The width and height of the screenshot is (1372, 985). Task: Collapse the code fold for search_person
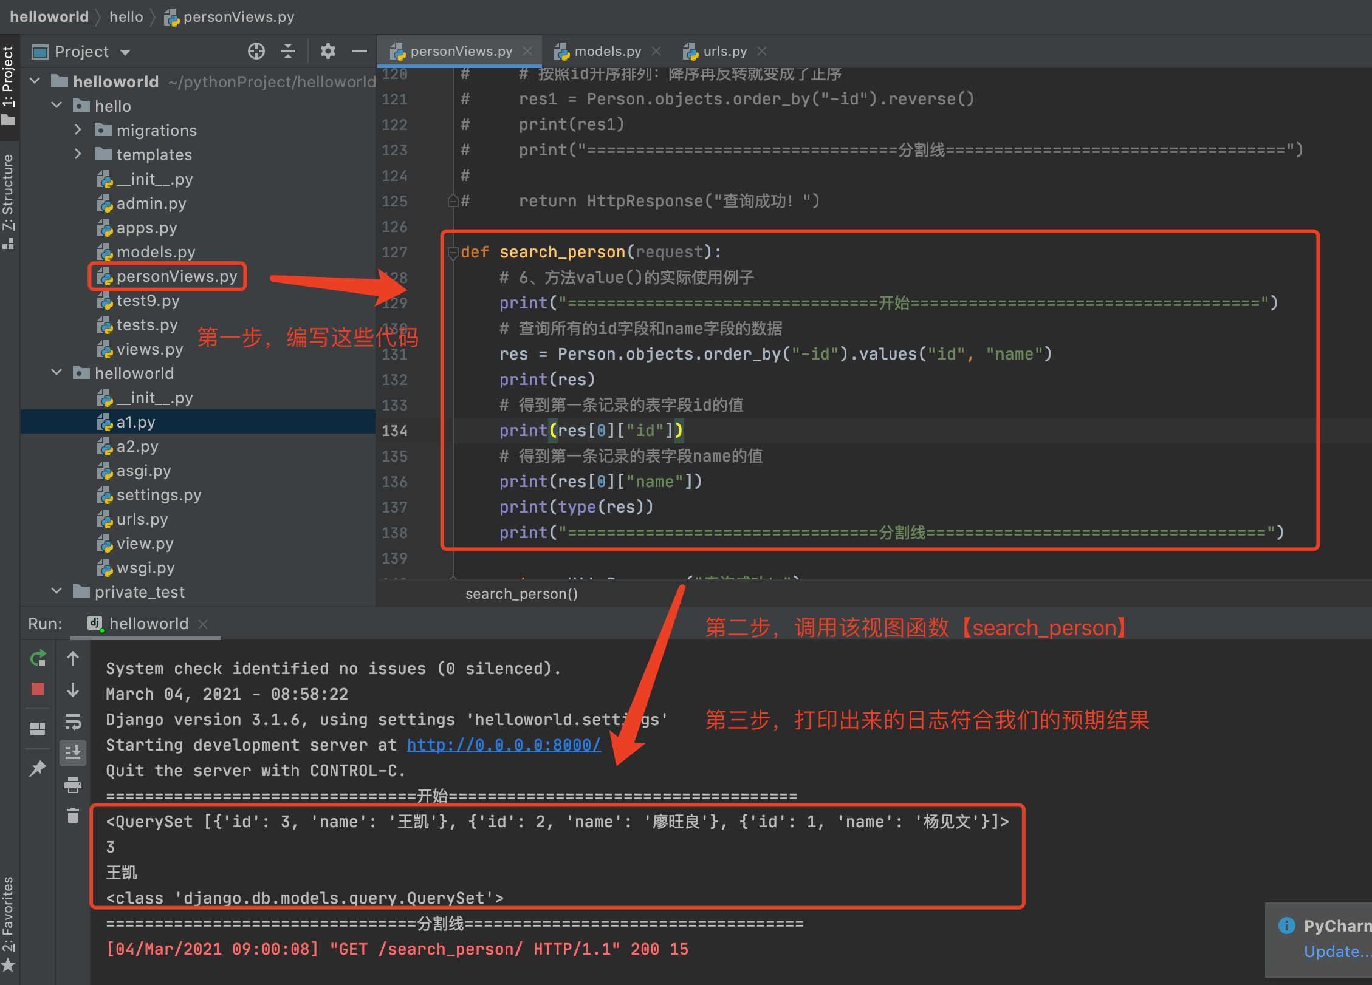click(x=453, y=253)
